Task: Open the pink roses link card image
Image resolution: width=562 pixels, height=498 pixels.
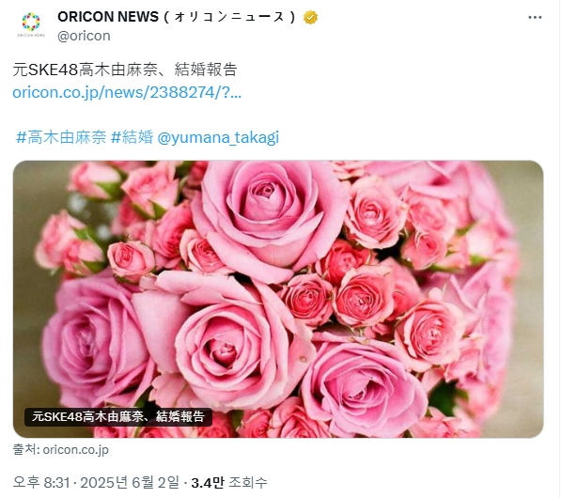Action: pyautogui.click(x=278, y=299)
